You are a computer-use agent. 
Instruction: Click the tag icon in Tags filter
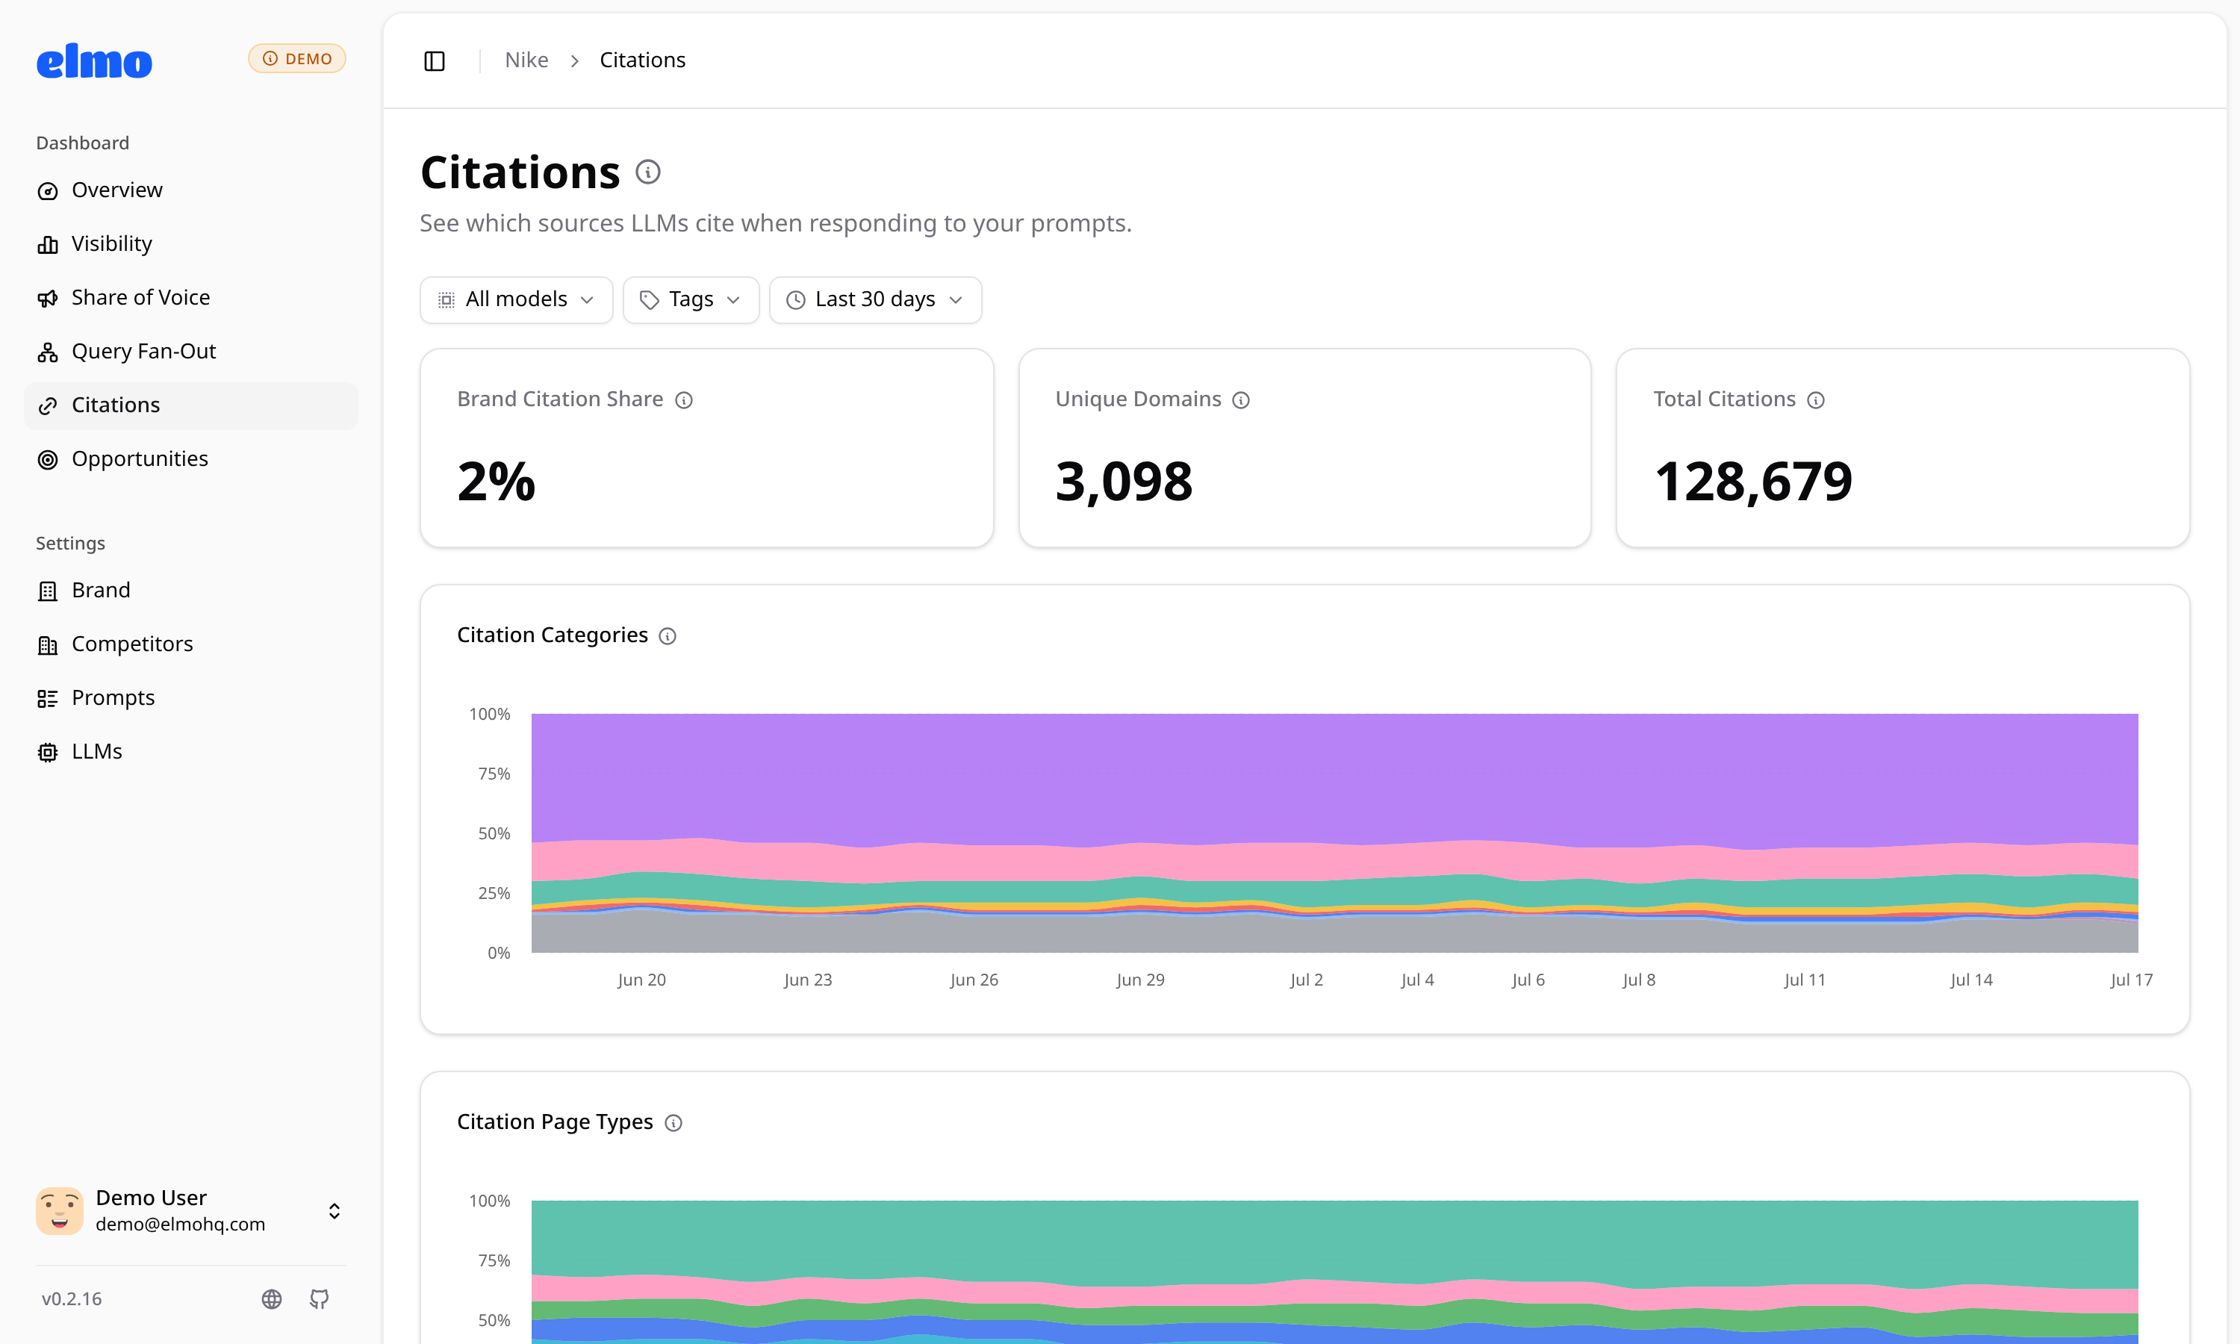(649, 299)
